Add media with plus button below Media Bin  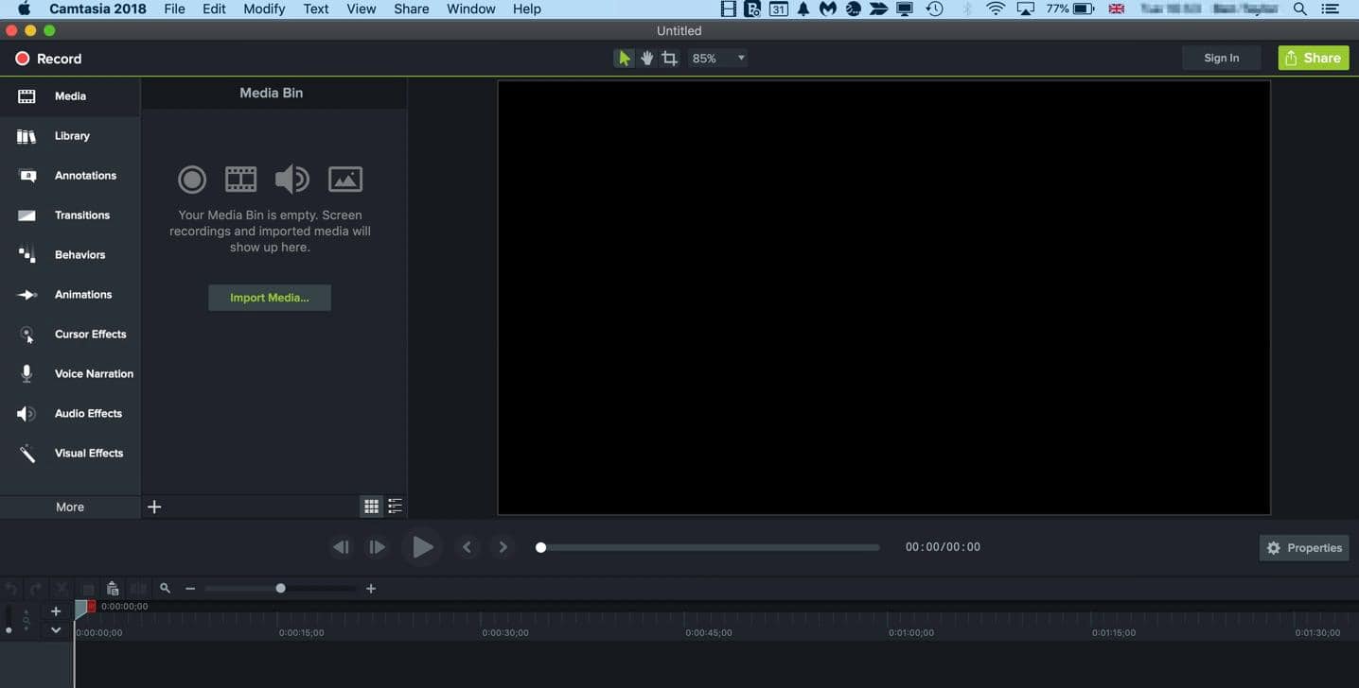tap(154, 507)
